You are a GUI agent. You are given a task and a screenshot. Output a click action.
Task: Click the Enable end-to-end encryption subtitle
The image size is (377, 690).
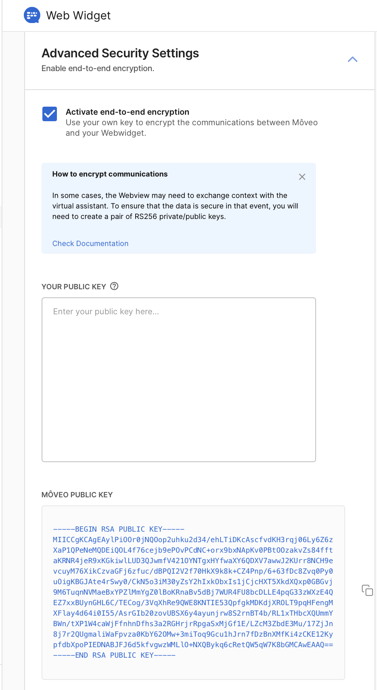point(98,69)
